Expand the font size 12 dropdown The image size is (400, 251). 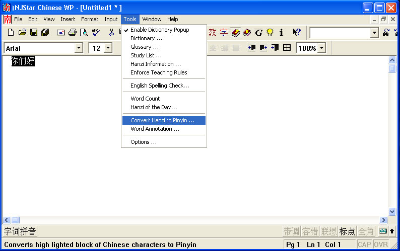pos(108,48)
